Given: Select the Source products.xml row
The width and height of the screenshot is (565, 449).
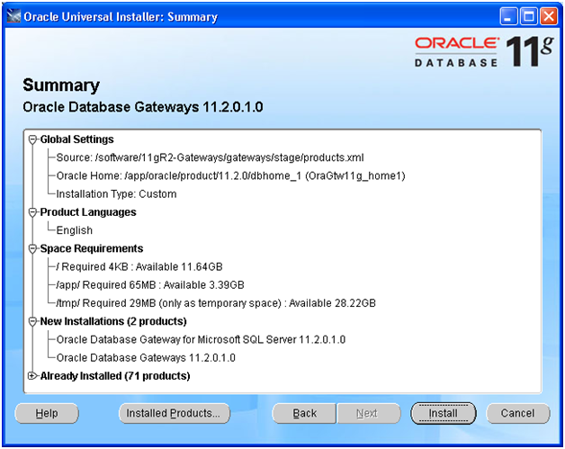Looking at the screenshot, I should click(x=210, y=157).
